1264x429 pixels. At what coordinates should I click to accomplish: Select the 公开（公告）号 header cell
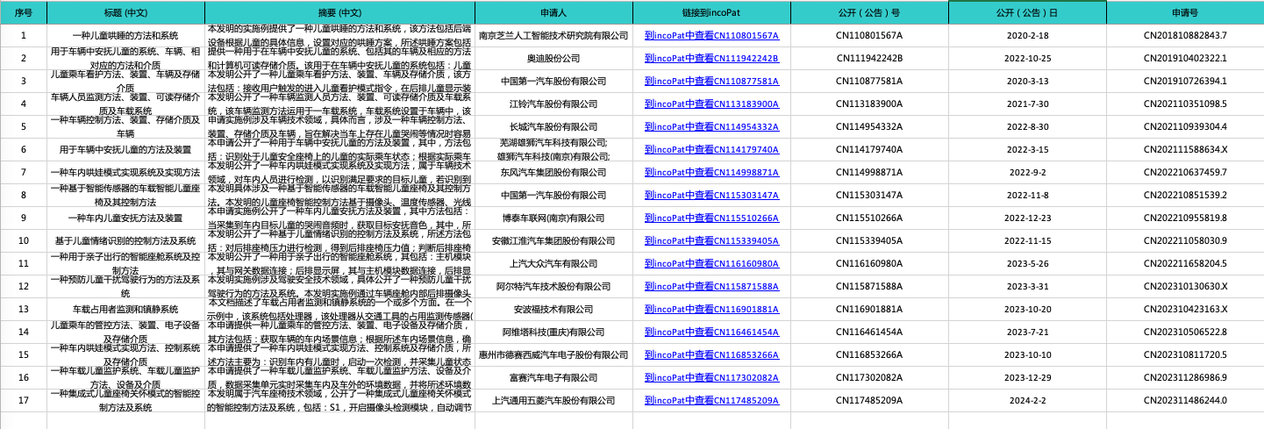point(869,13)
